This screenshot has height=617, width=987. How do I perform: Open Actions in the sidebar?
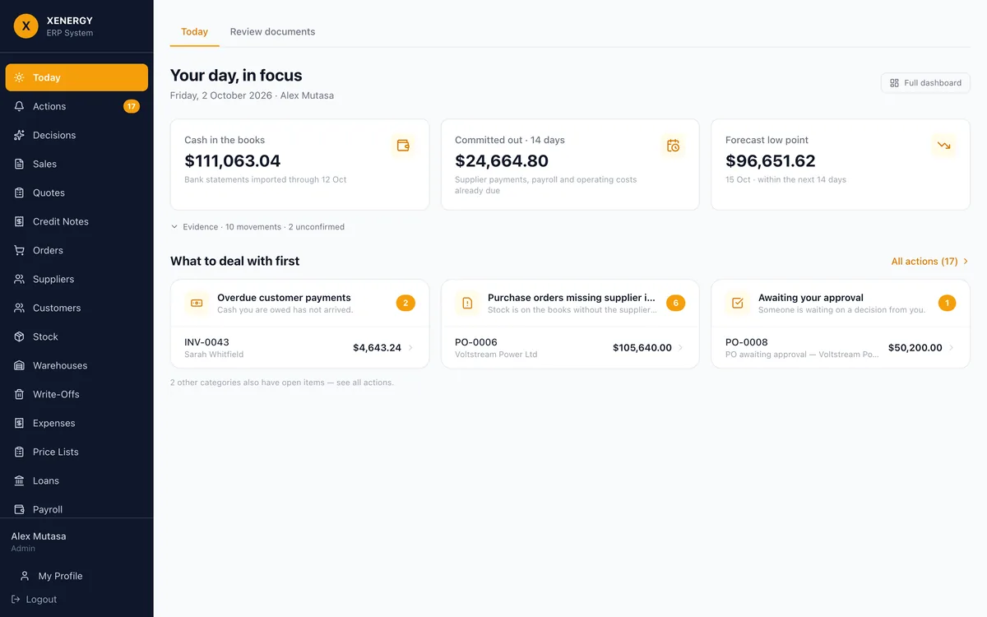point(76,106)
